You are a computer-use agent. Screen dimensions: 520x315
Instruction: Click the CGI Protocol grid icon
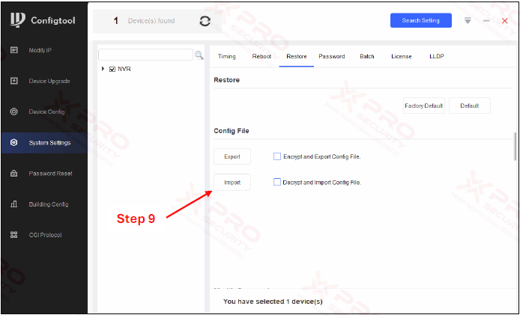point(14,235)
